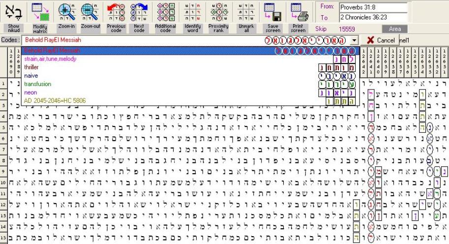Click the 'Zoom-out' label
The width and height of the screenshot is (449, 244).
pyautogui.click(x=90, y=26)
